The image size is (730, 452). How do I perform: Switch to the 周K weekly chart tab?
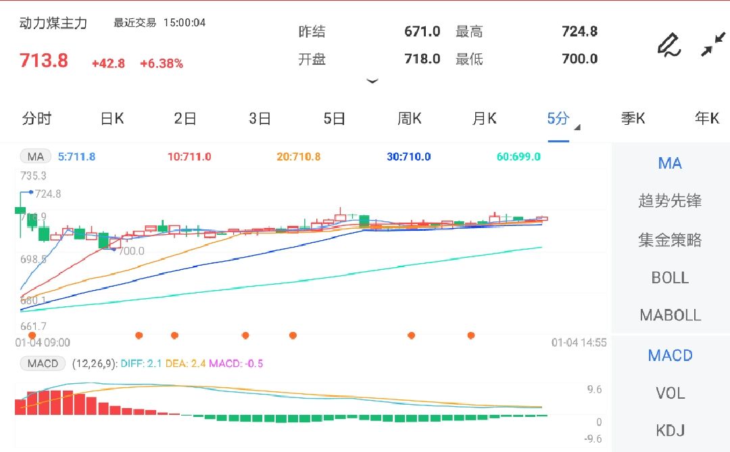410,118
